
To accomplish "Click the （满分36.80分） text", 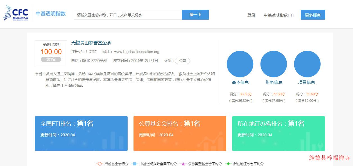I will [241, 101].
